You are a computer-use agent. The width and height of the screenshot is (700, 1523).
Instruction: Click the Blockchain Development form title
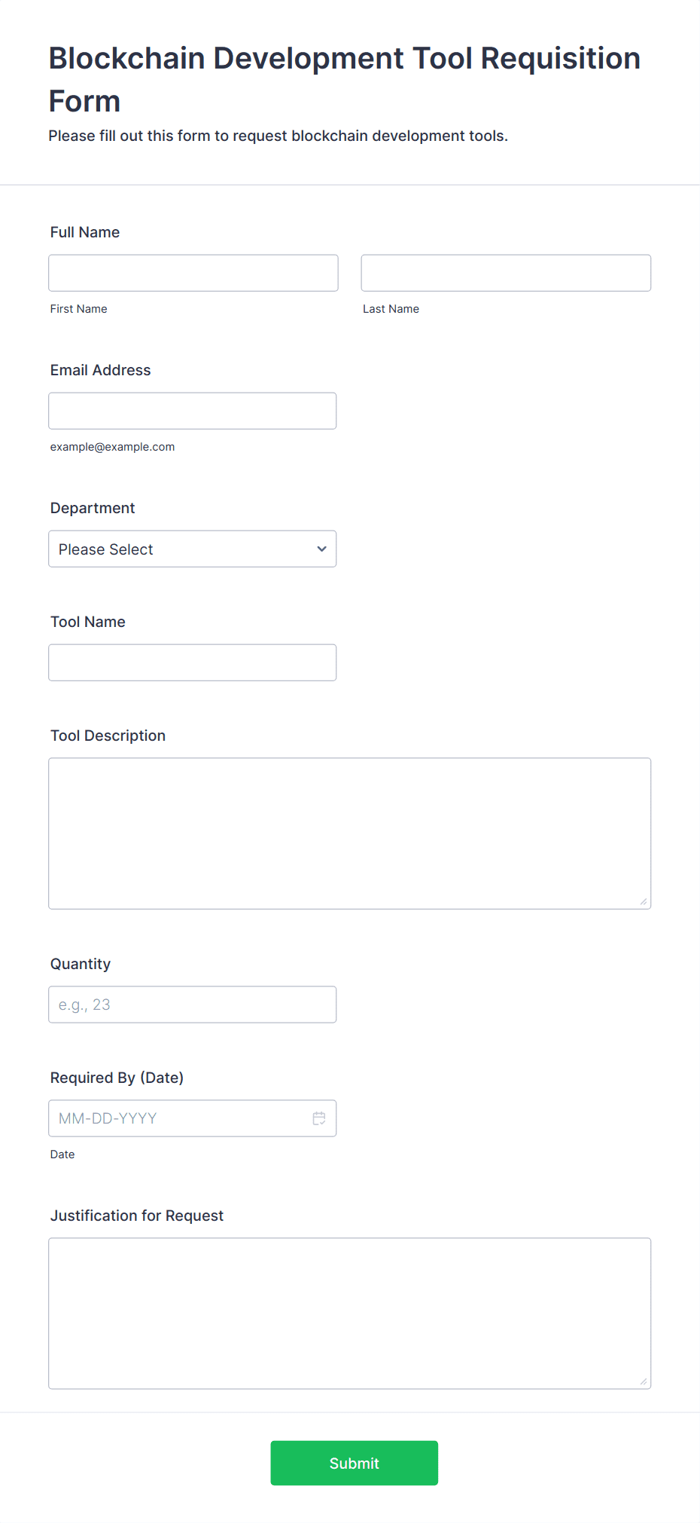pyautogui.click(x=345, y=79)
